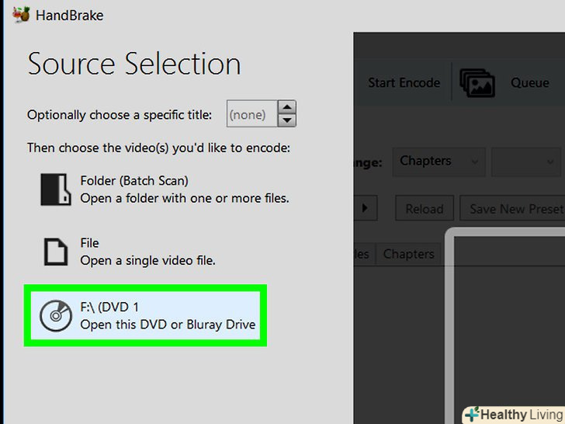Click the single File document icon

(56, 252)
